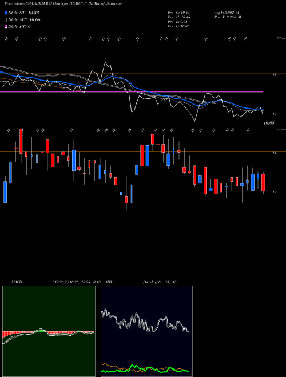Click the 'Pre H: 10.48' high value
Image resolution: width=286 pixels, height=377 pixels.
click(x=178, y=17)
